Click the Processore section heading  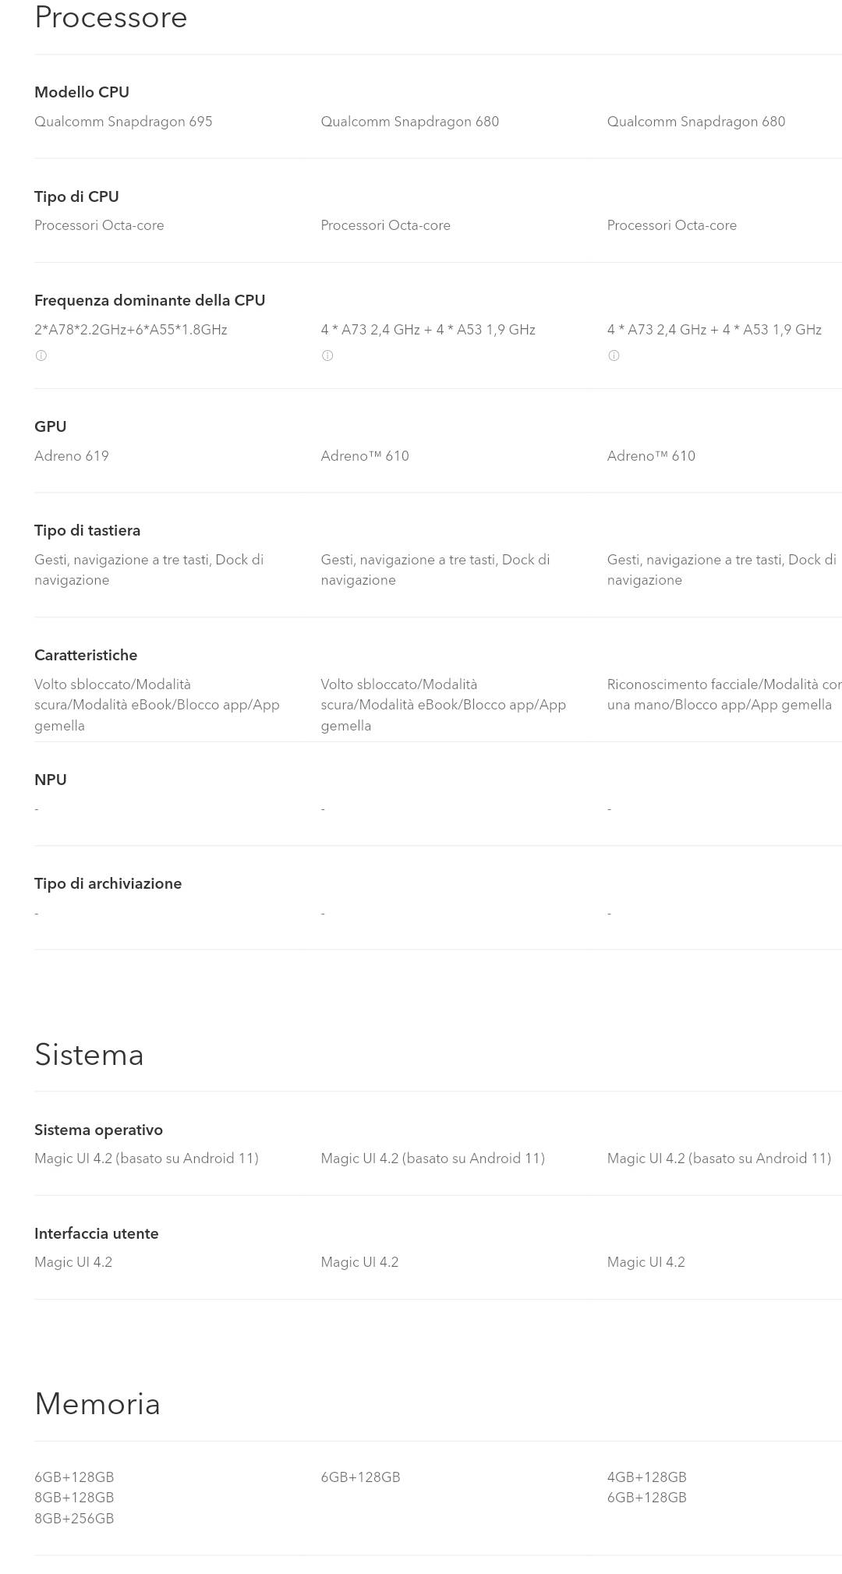coord(111,17)
